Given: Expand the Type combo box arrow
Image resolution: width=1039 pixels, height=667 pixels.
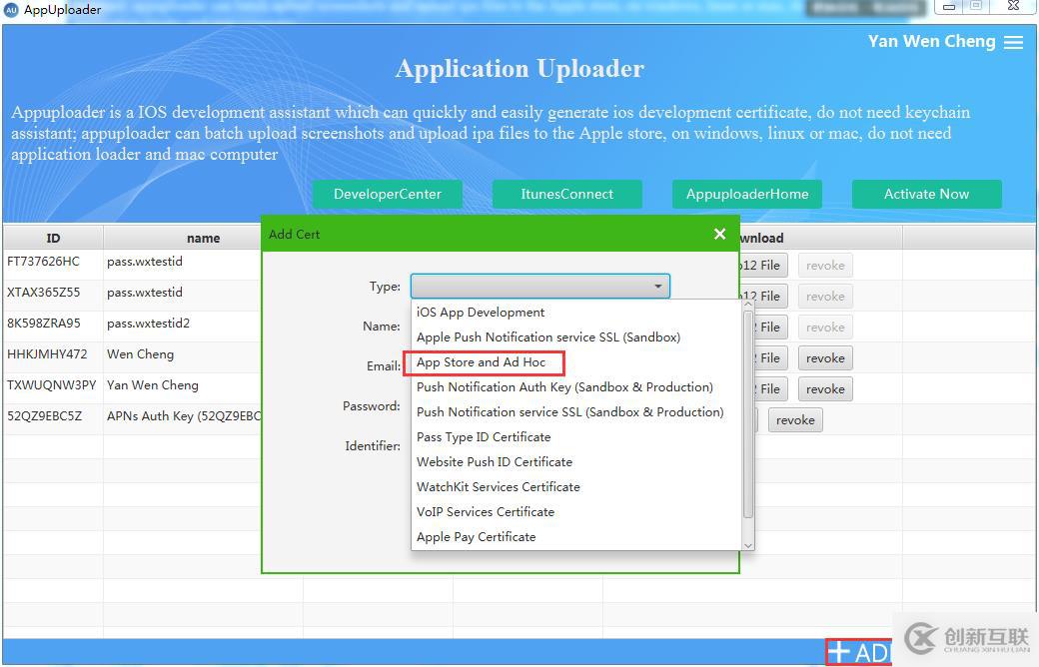Looking at the screenshot, I should pos(658,287).
